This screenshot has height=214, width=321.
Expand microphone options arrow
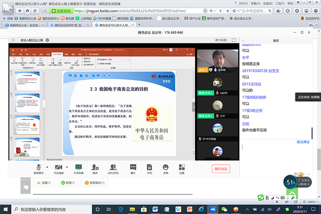click(47, 166)
